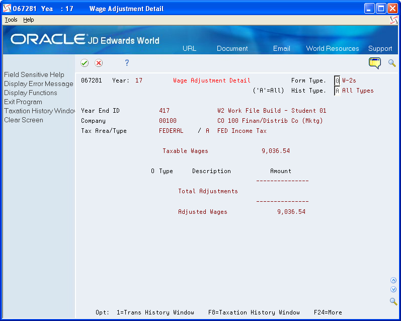Screen dimensions: 401x321
Task: Select Display Error Message
Action: click(x=39, y=84)
